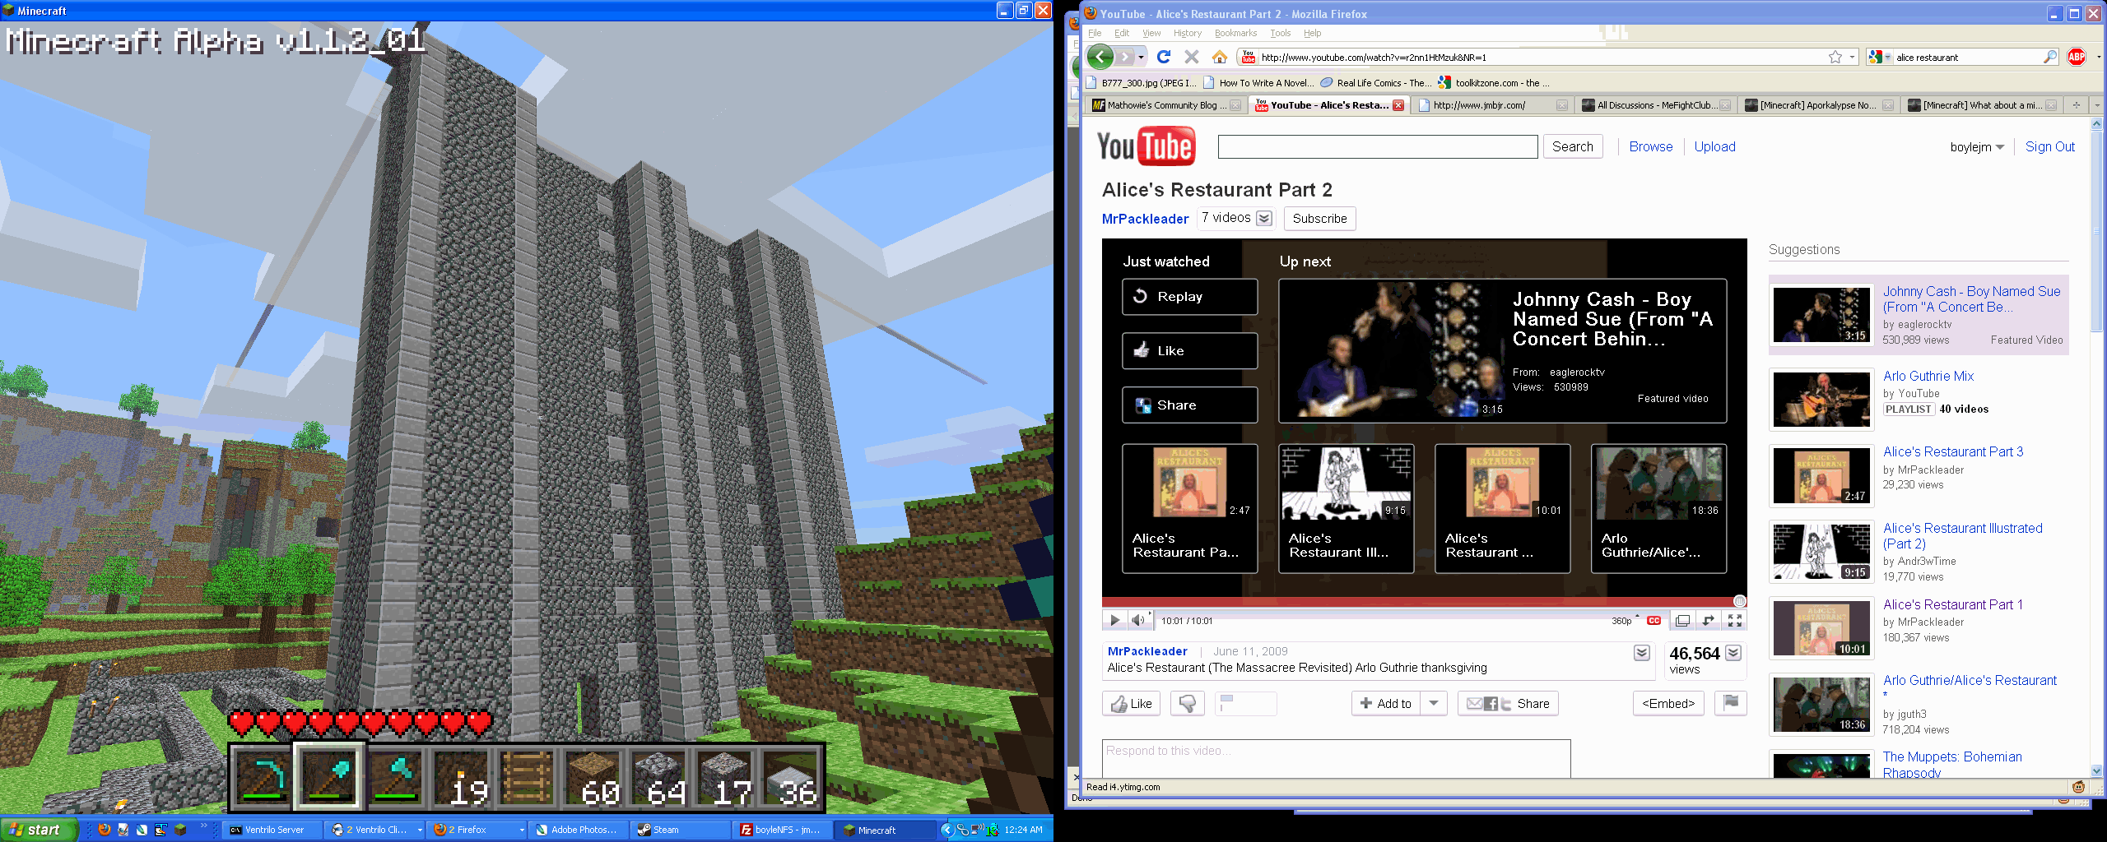Open the video in popout window

pyautogui.click(x=1682, y=621)
